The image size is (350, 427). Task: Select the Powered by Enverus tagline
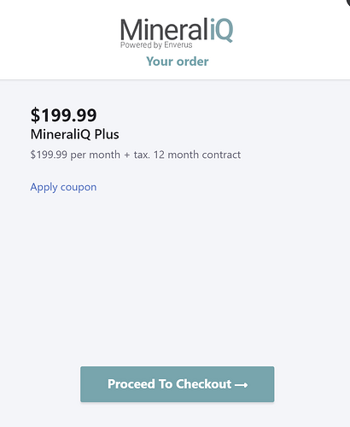coord(156,45)
